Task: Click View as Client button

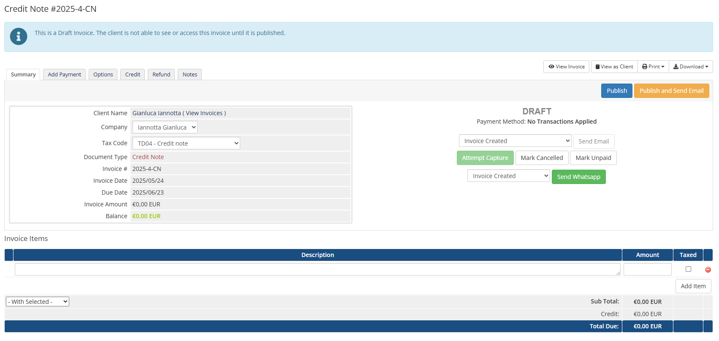Action: (614, 67)
